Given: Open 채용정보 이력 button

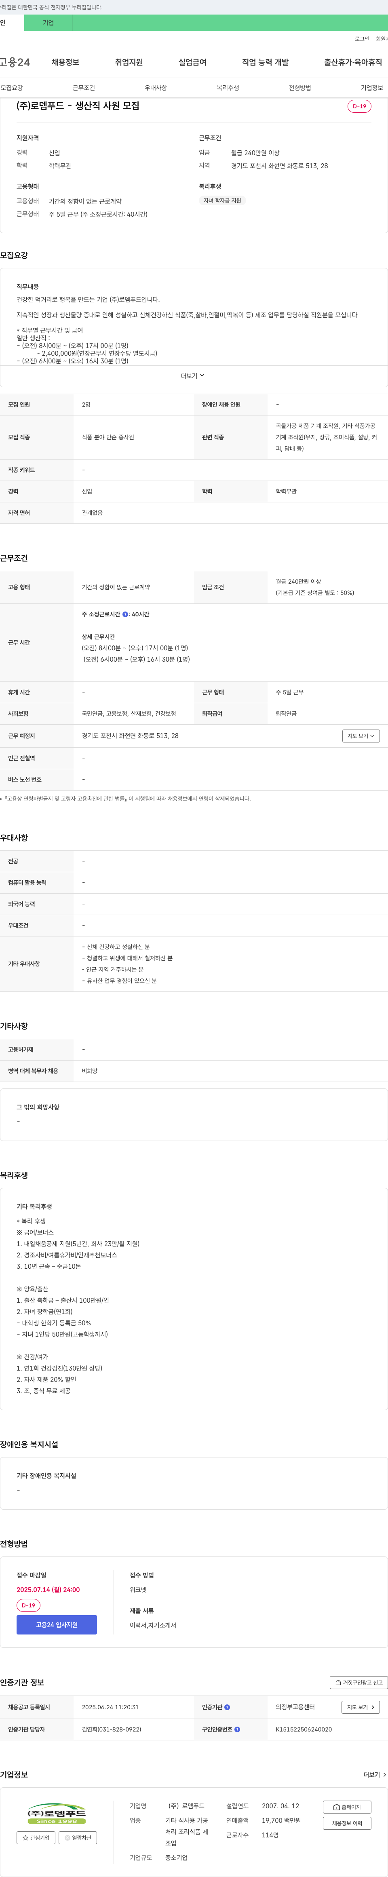Looking at the screenshot, I should (x=346, y=1823).
